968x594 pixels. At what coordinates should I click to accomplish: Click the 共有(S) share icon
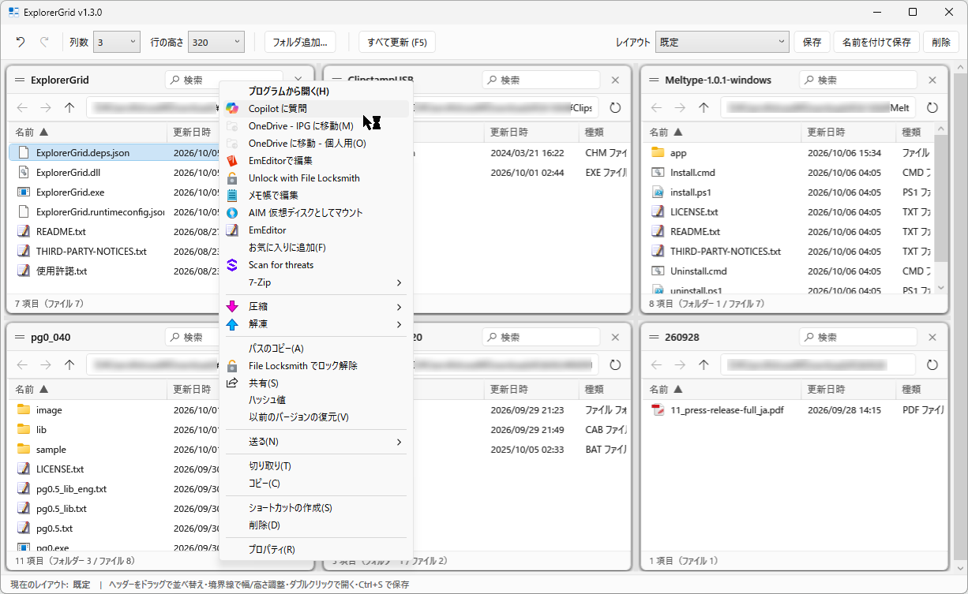pos(232,383)
